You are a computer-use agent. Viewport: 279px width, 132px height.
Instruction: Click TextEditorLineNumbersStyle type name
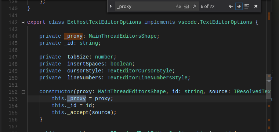pyautogui.click(x=148, y=78)
